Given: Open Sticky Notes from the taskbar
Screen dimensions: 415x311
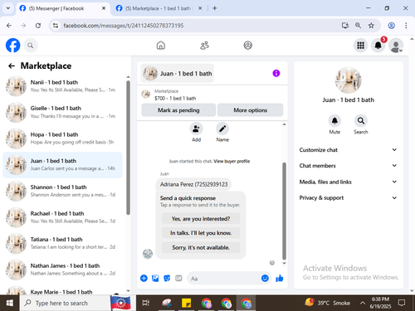Looking at the screenshot, I should point(186,303).
